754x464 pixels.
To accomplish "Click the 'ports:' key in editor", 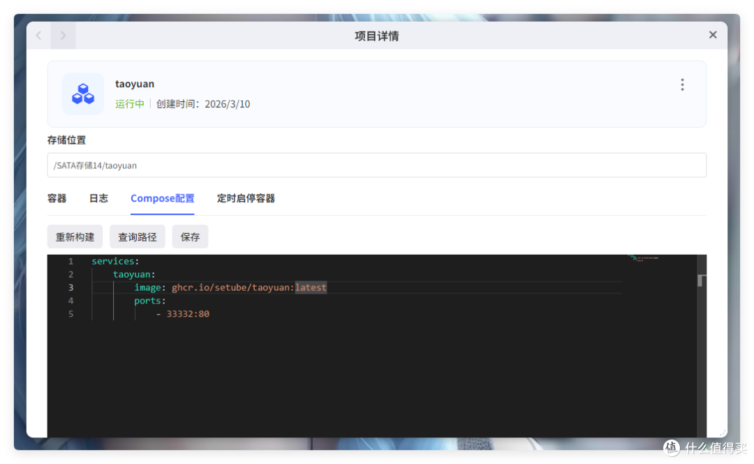I will tap(149, 301).
